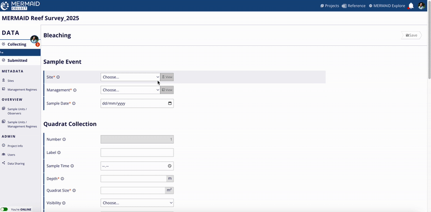Image resolution: width=431 pixels, height=212 pixels.
Task: Open MERMAID Explore in the header
Action: click(387, 6)
